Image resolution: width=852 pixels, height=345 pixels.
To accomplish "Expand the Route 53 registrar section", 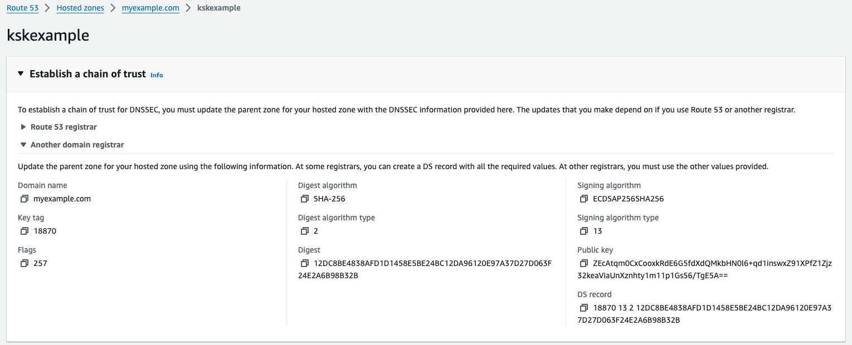I will click(x=23, y=127).
